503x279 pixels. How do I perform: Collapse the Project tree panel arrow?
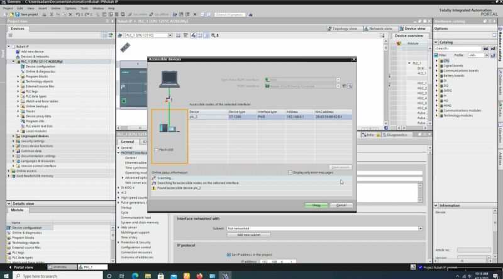[113, 21]
